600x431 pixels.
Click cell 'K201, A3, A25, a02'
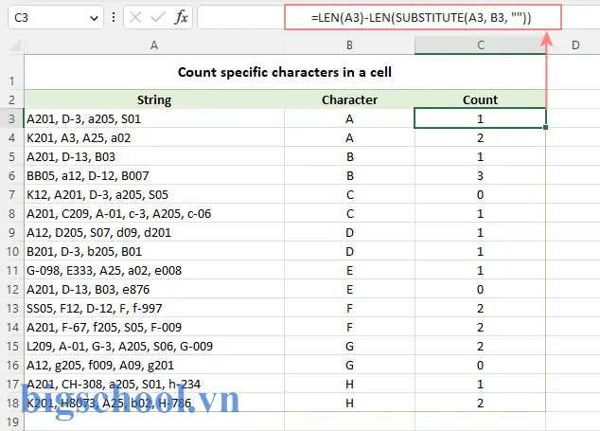[x=154, y=137]
